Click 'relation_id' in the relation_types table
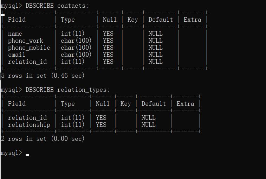This screenshot has height=179, width=266. [27, 118]
